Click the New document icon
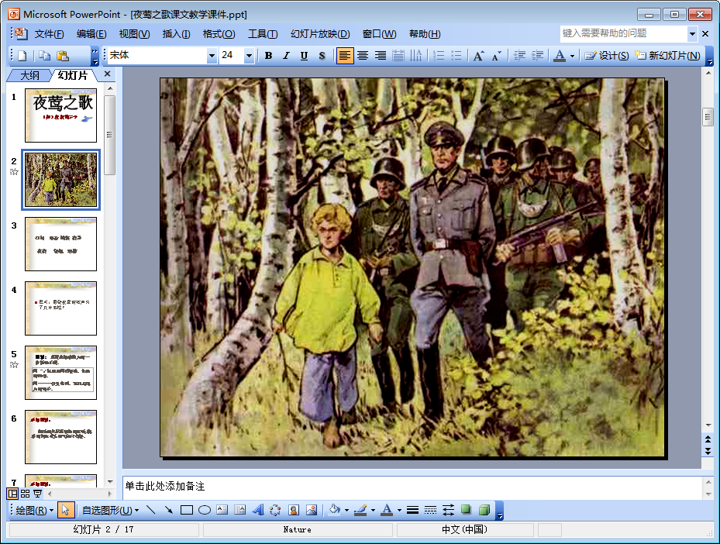Image resolution: width=720 pixels, height=544 pixels. (x=22, y=56)
